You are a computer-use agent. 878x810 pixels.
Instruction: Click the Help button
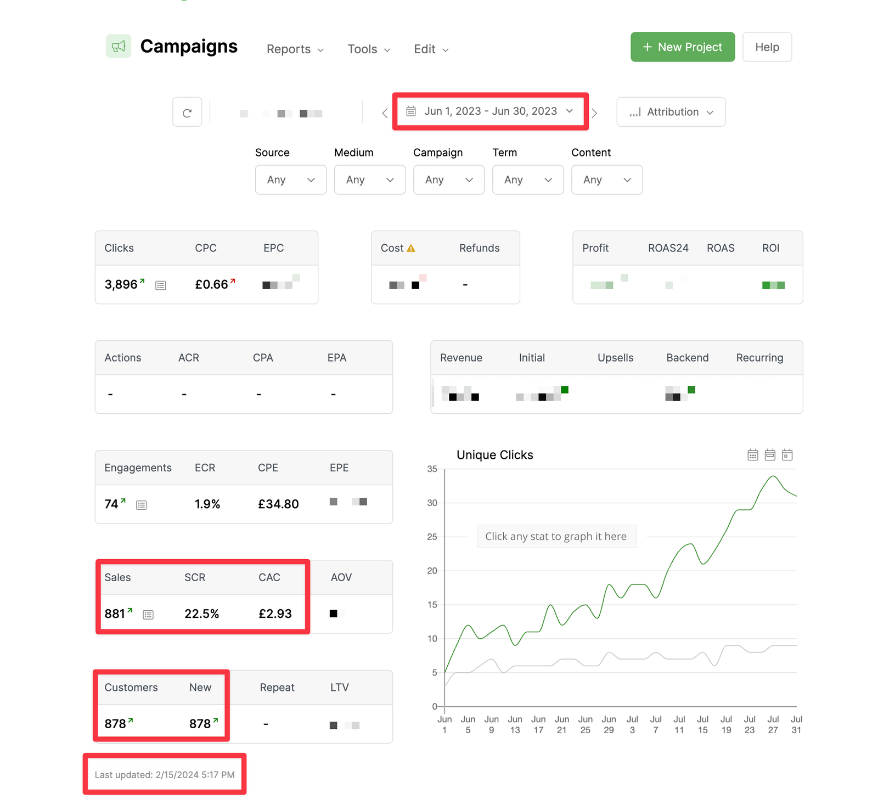[x=767, y=47]
